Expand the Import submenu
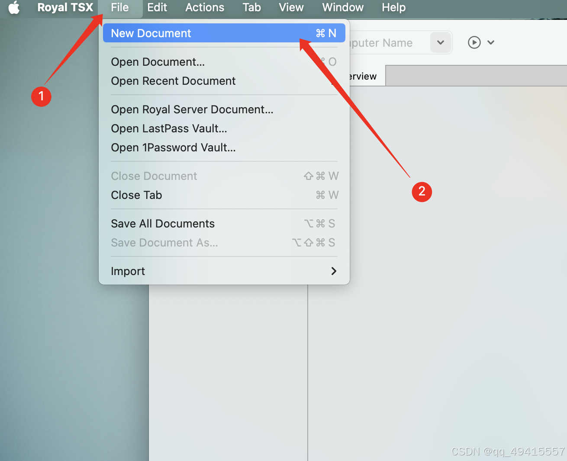The height and width of the screenshot is (461, 567). click(x=224, y=271)
